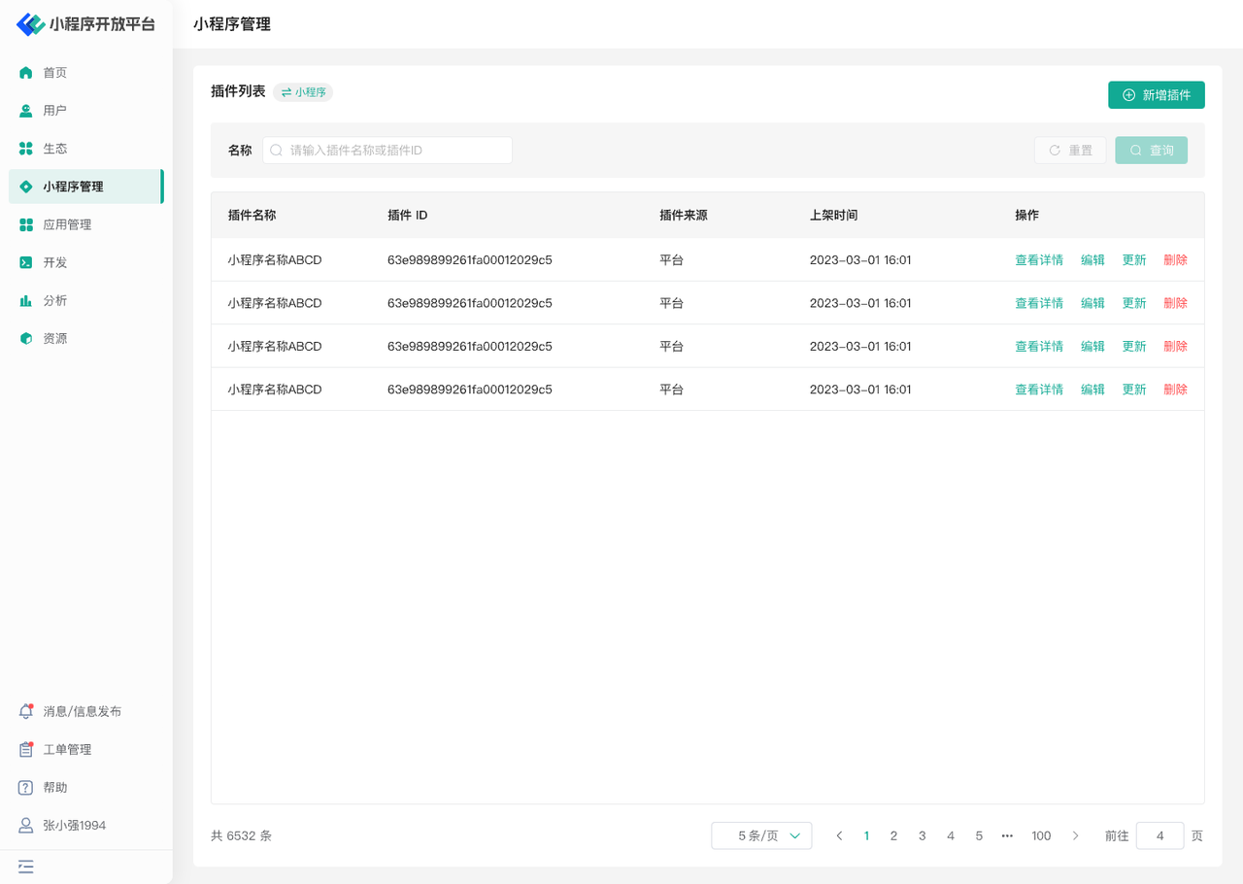This screenshot has height=884, width=1243.
Task: Click the 开发 terminal icon
Action: (x=26, y=262)
